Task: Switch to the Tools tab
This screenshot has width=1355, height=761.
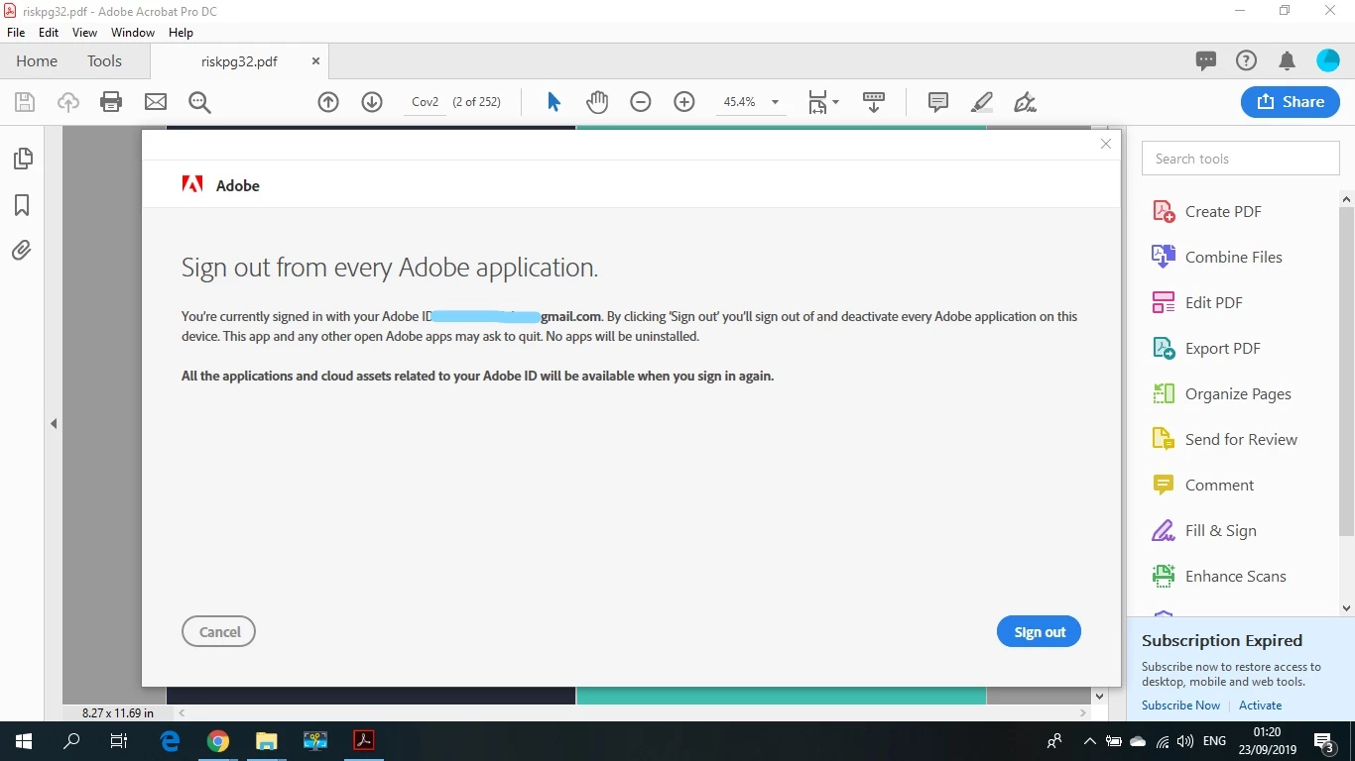Action: tap(104, 60)
